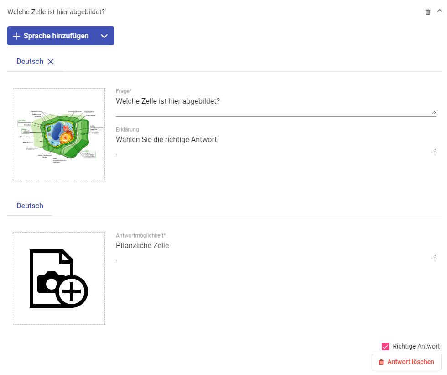This screenshot has width=447, height=375.
Task: Select the upper Deutsch tab
Action: point(30,62)
